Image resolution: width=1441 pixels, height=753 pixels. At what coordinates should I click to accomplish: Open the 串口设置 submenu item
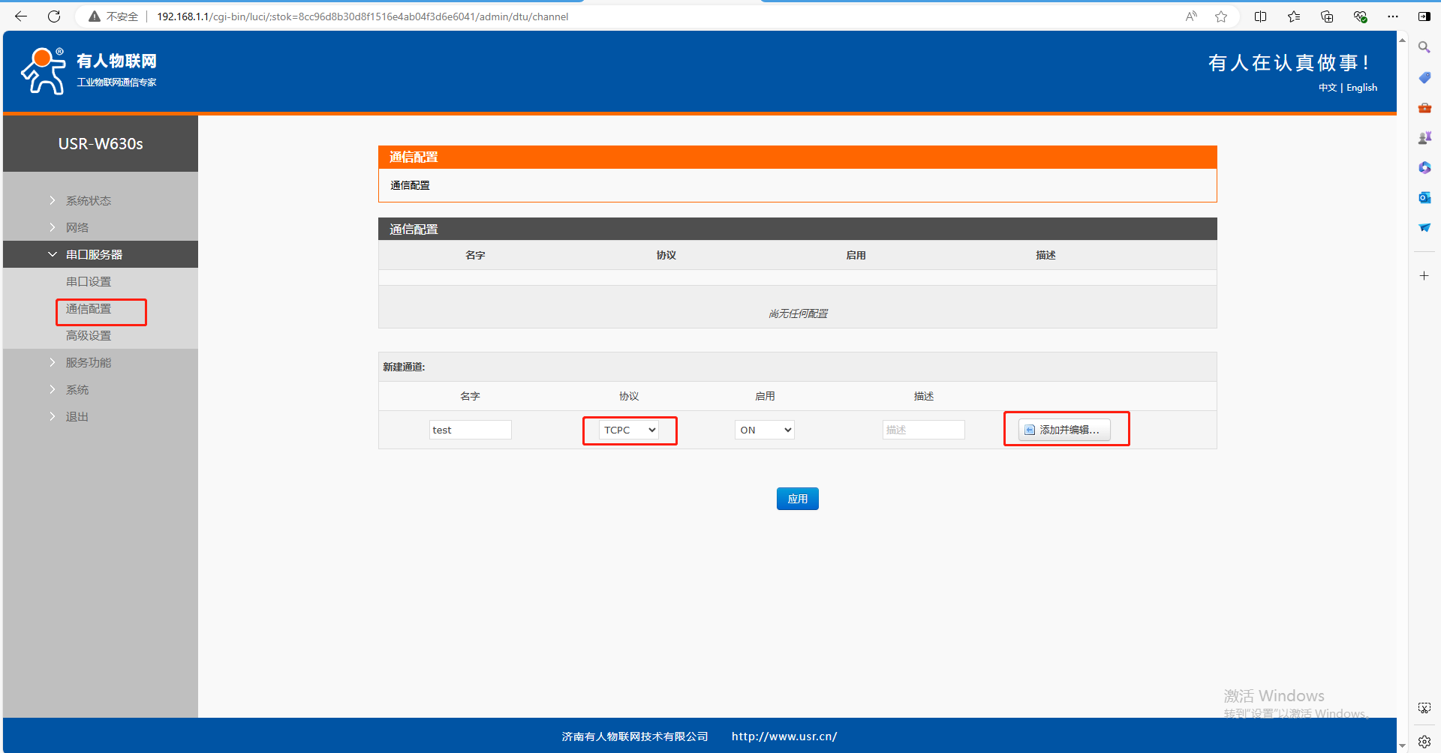pyautogui.click(x=89, y=281)
